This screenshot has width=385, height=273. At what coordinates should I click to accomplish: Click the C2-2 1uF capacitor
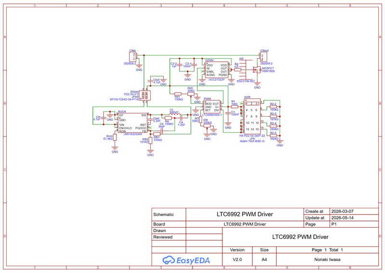click(x=180, y=65)
